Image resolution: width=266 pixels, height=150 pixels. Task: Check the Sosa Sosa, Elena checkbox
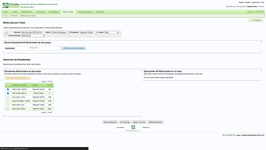point(8,109)
